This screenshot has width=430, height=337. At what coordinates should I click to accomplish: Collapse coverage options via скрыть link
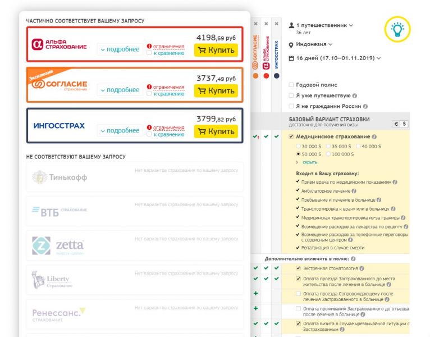309,162
